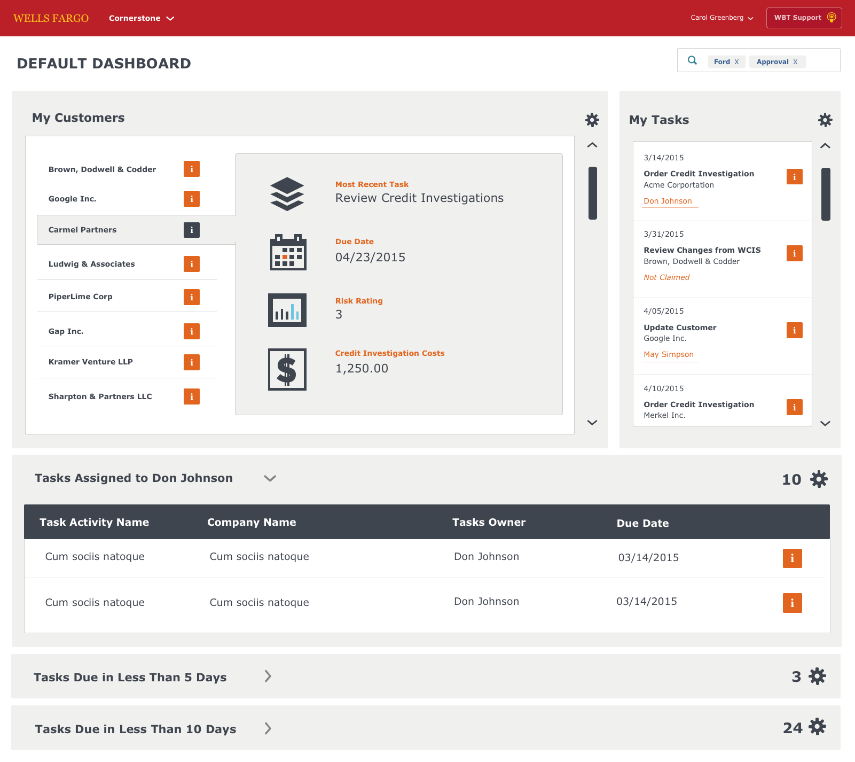Screen dimensions: 855x762
Task: Select the Ludwig & Associates customer
Action: point(91,263)
